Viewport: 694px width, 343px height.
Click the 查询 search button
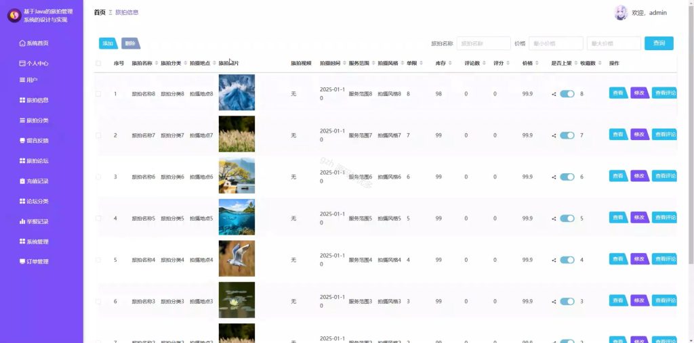tap(659, 43)
